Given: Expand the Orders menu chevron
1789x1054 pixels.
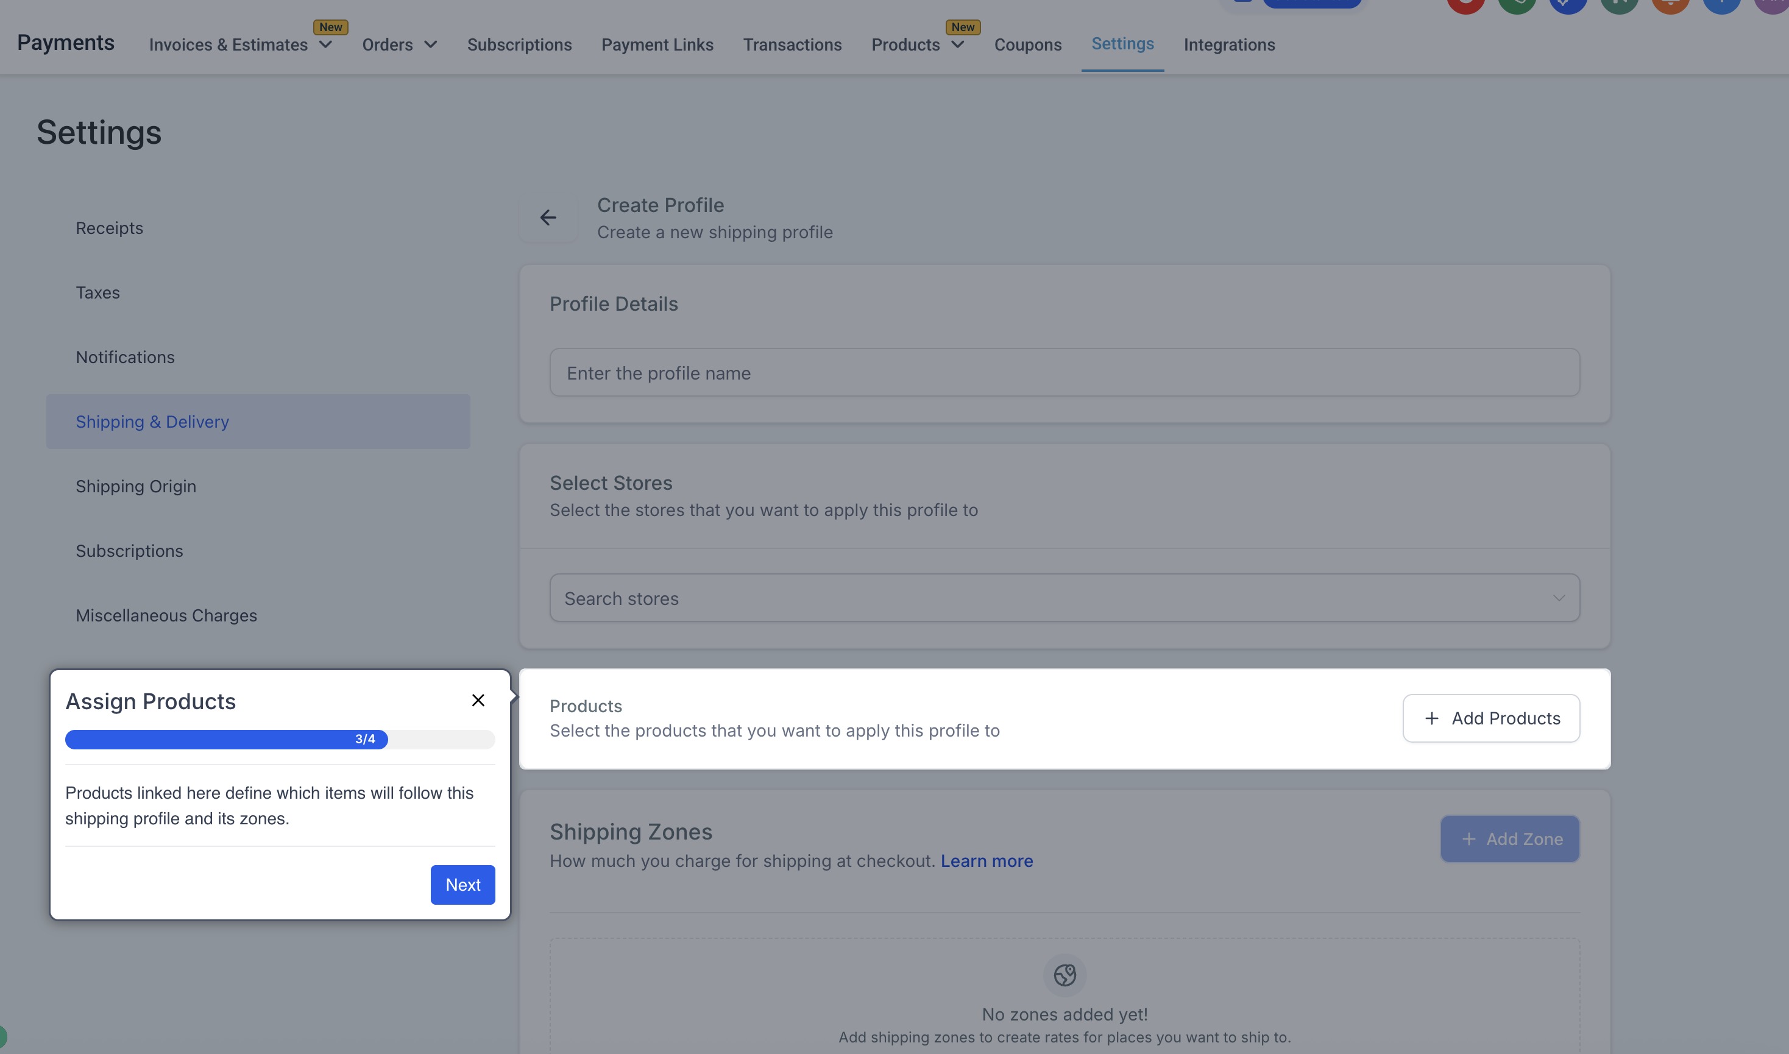Looking at the screenshot, I should pyautogui.click(x=430, y=44).
